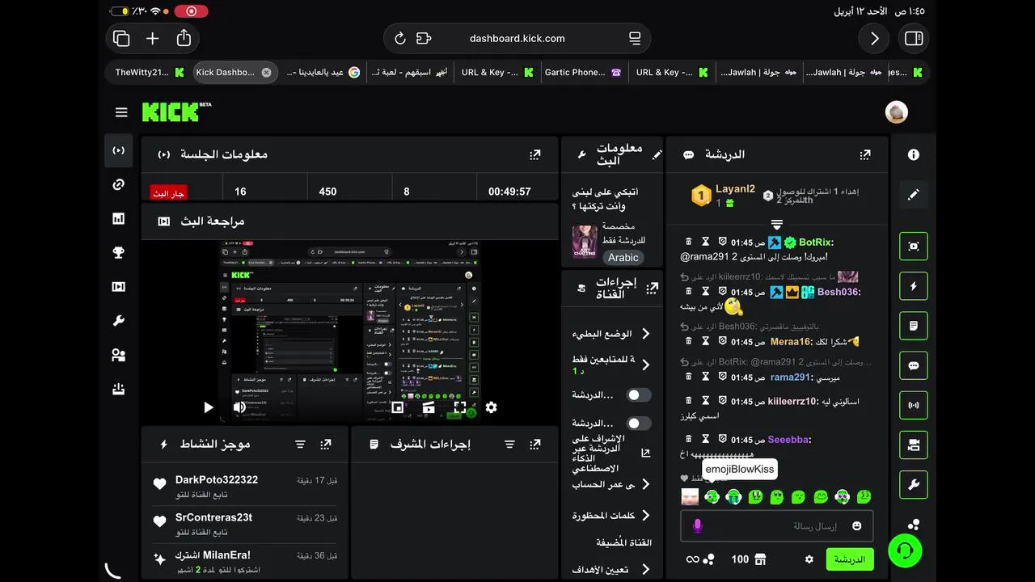The height and width of the screenshot is (582, 1035).
Task: Edit stream info with the pencil icon
Action: click(x=657, y=154)
